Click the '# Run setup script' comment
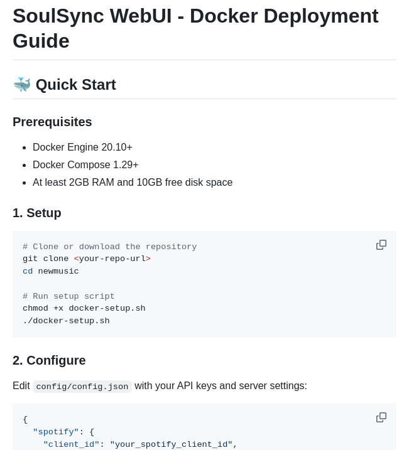 [x=68, y=296]
